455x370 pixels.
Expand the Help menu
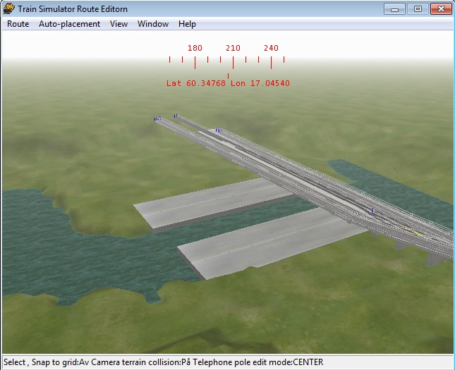click(187, 24)
